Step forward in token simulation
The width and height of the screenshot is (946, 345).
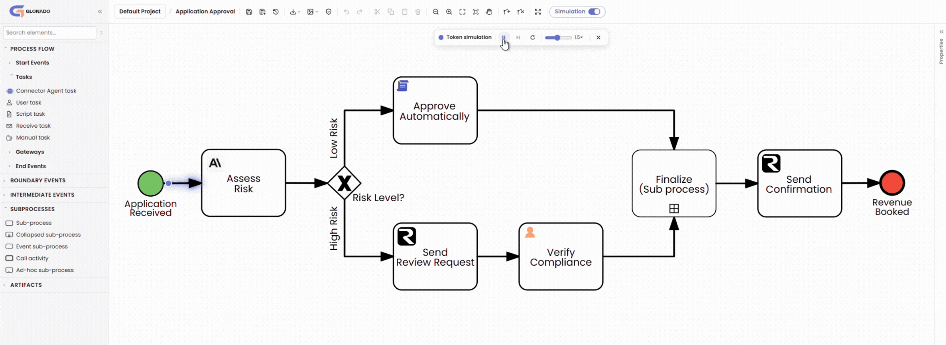click(x=518, y=37)
